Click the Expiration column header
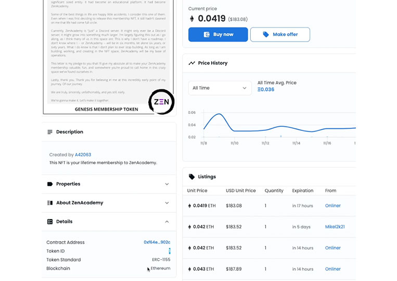The height and width of the screenshot is (281, 397). pos(302,191)
